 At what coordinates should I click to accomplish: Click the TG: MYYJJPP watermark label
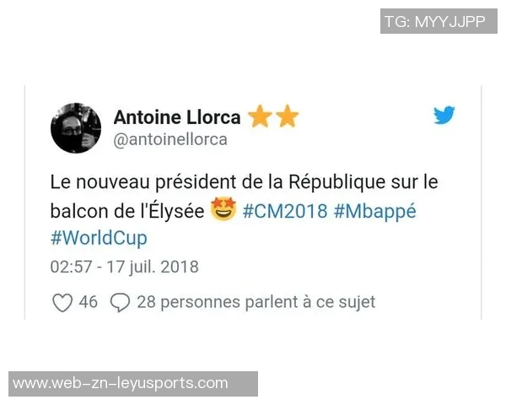tap(439, 21)
